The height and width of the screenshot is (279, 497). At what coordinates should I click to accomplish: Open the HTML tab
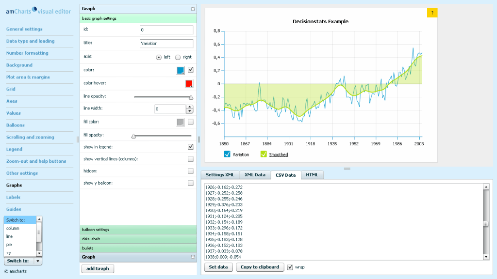pos(312,175)
